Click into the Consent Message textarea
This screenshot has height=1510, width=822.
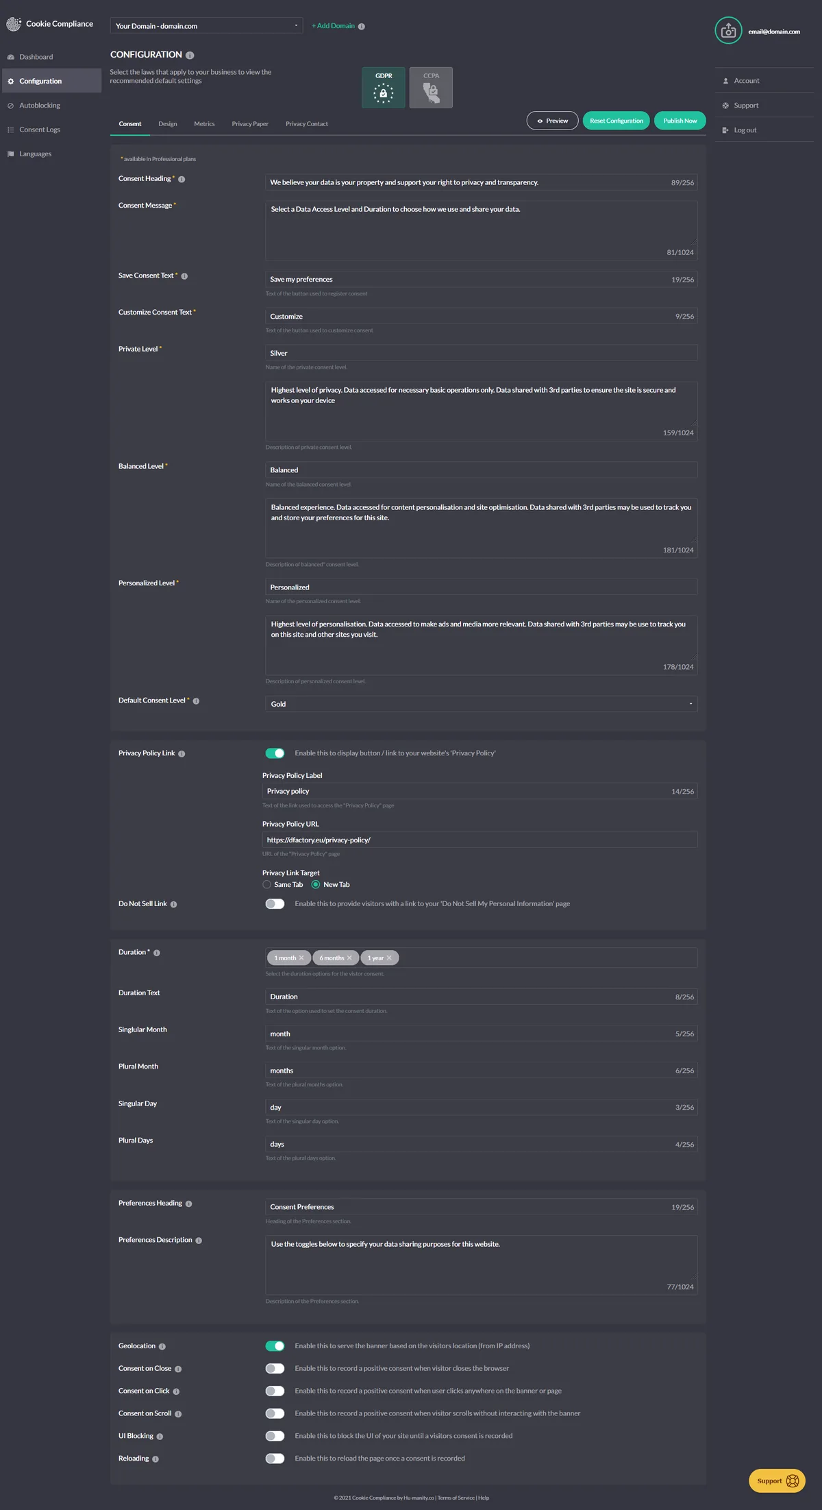(481, 230)
